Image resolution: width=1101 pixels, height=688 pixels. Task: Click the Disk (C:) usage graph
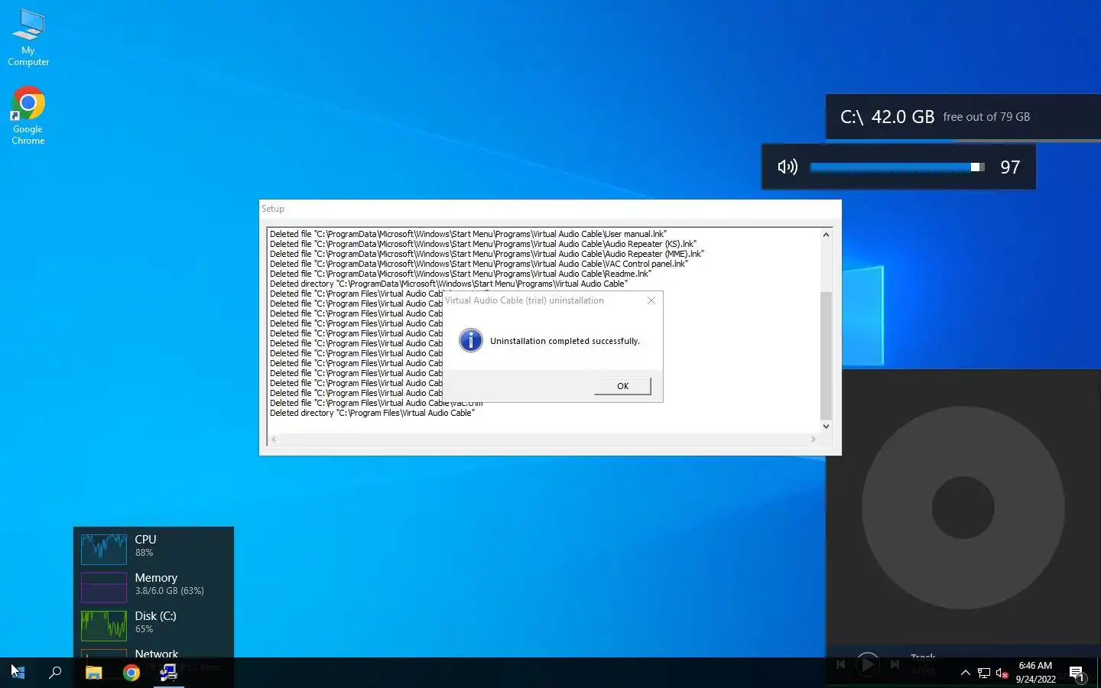pos(104,625)
